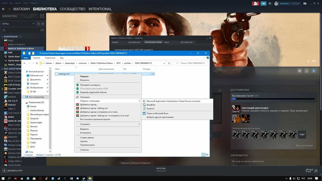Open СООБЩЕСТВО in Steam navigation

[72, 9]
